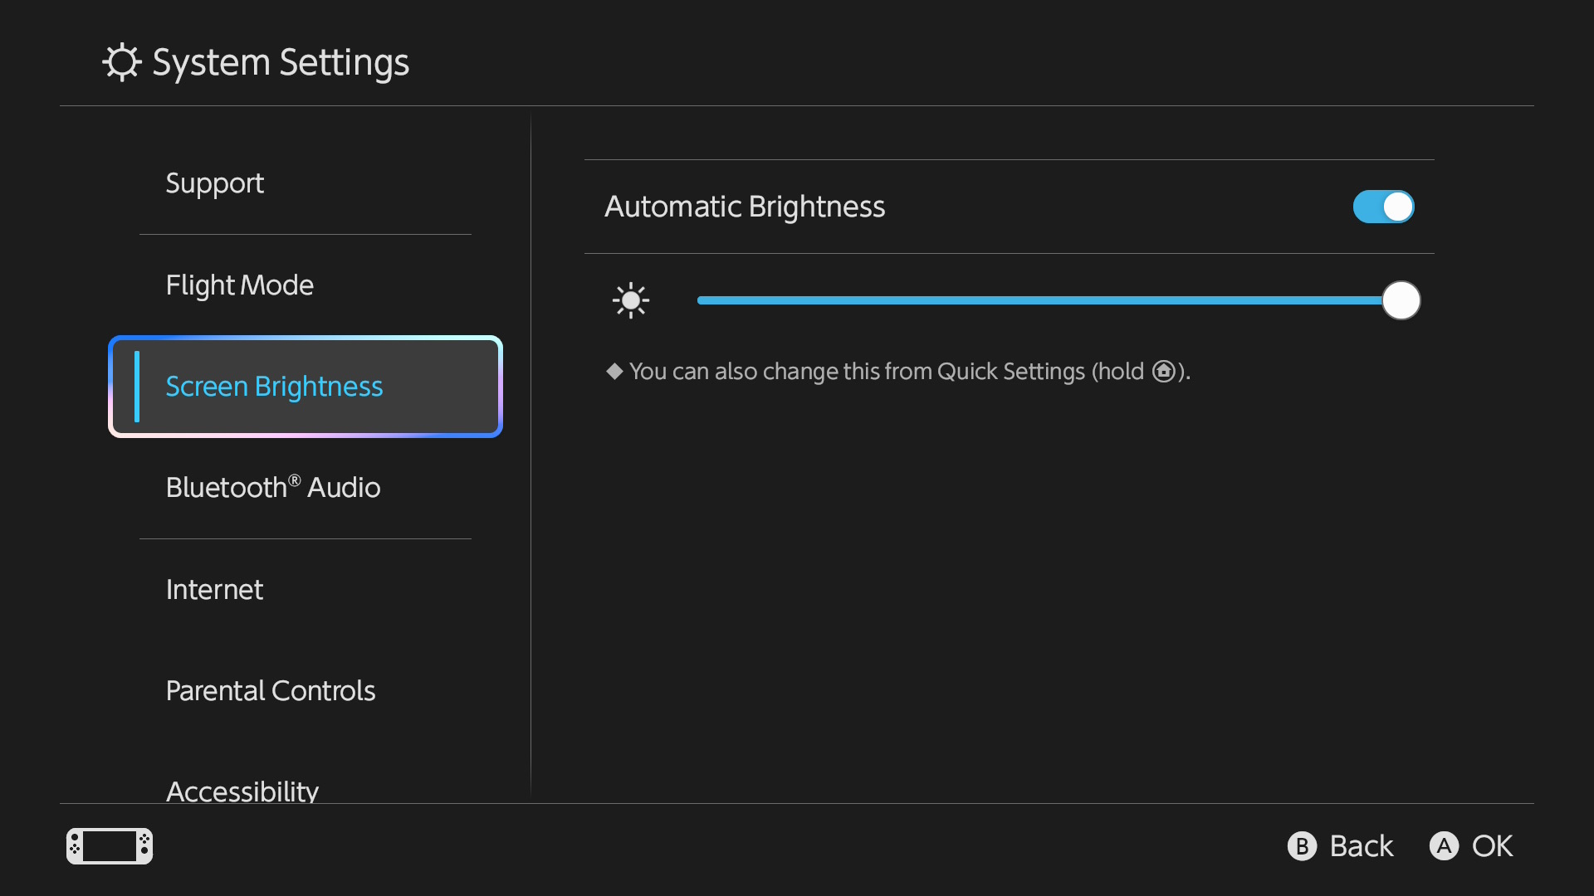Click the controller/Joy-Con icon bottom left

[x=109, y=845]
